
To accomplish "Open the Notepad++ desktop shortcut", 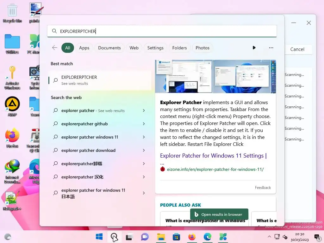I will [x=12, y=201].
